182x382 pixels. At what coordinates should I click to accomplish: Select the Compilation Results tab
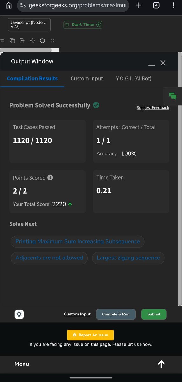[x=32, y=78]
